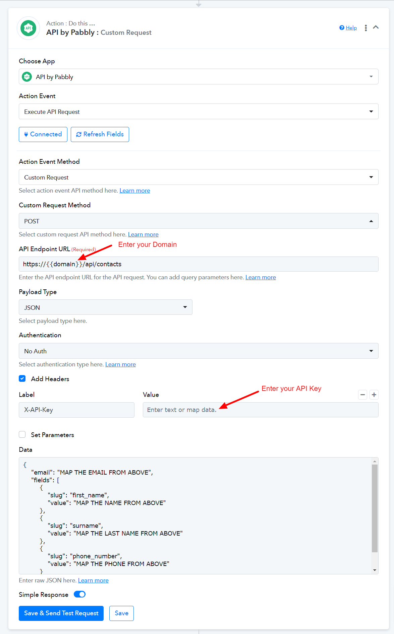Click the Refresh Fields button

click(x=100, y=134)
